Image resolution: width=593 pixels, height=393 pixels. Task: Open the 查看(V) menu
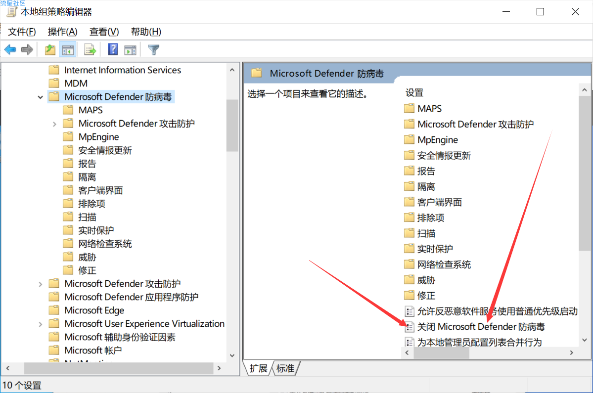pyautogui.click(x=104, y=32)
